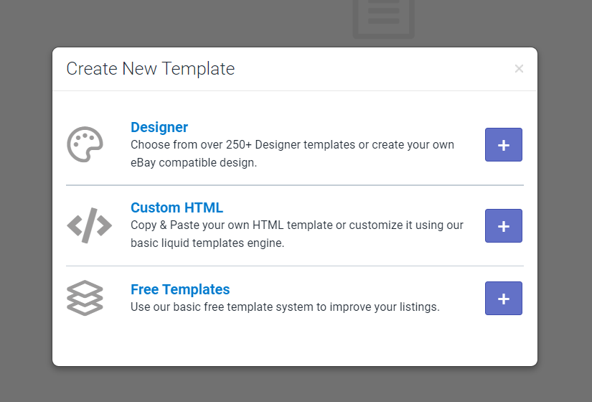Click the Free Templates stacked layers icon
Viewport: 592px width, 402px height.
coord(85,298)
